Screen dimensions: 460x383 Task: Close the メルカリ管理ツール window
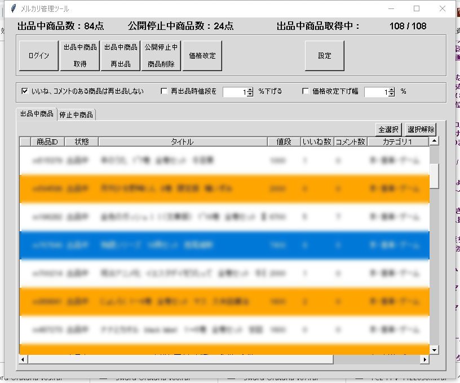443,9
